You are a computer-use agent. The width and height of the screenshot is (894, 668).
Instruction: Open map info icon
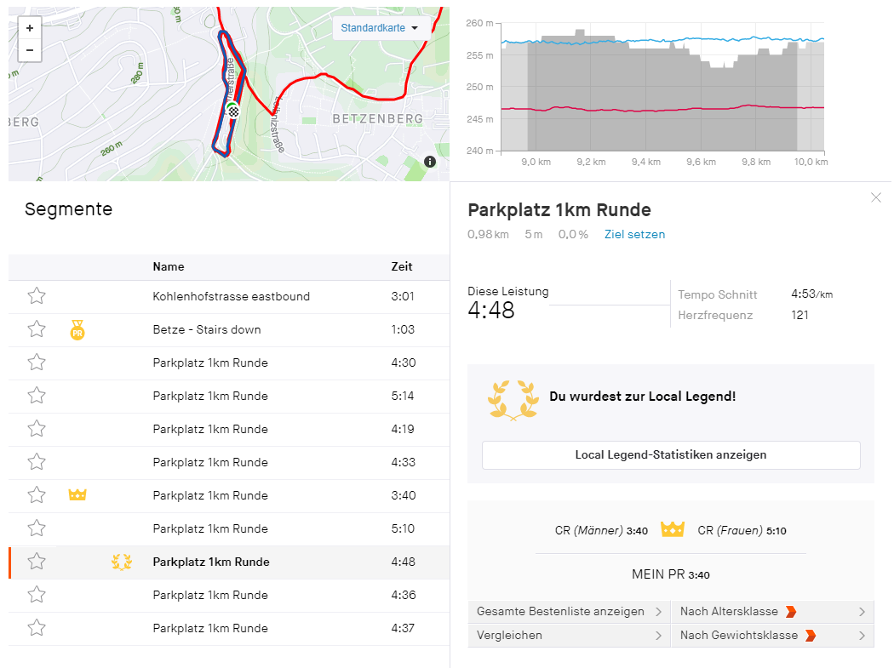coord(430,162)
